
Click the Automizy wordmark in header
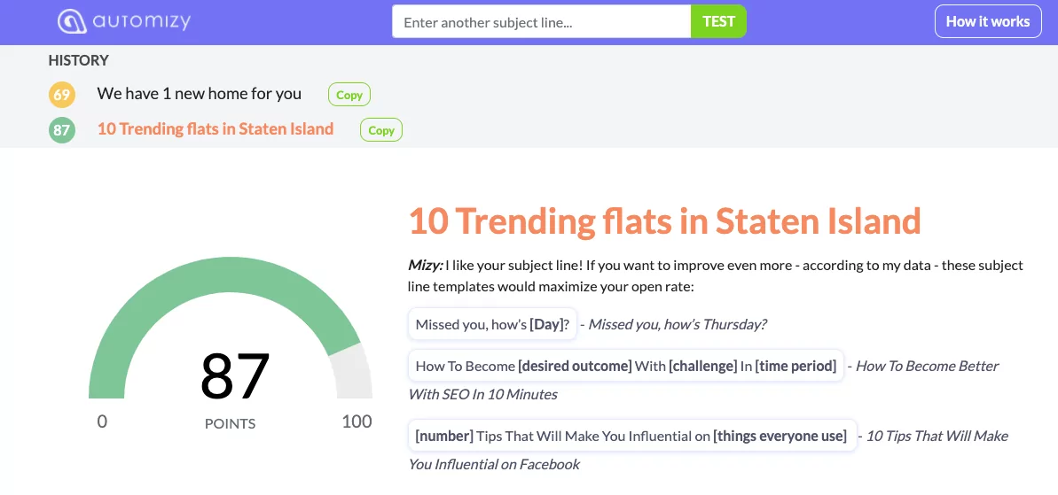pos(142,21)
